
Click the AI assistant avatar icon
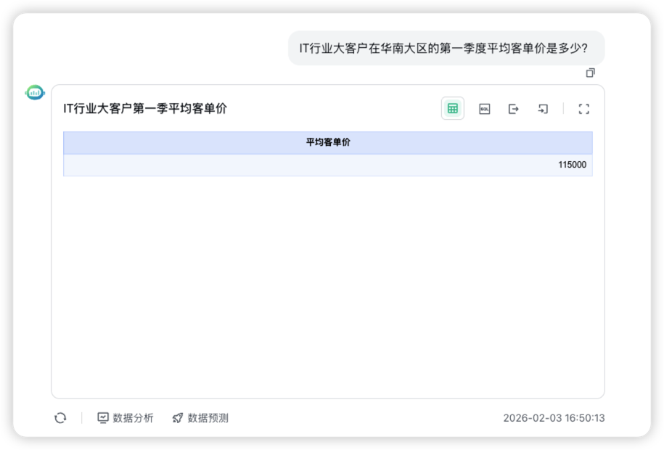34,92
